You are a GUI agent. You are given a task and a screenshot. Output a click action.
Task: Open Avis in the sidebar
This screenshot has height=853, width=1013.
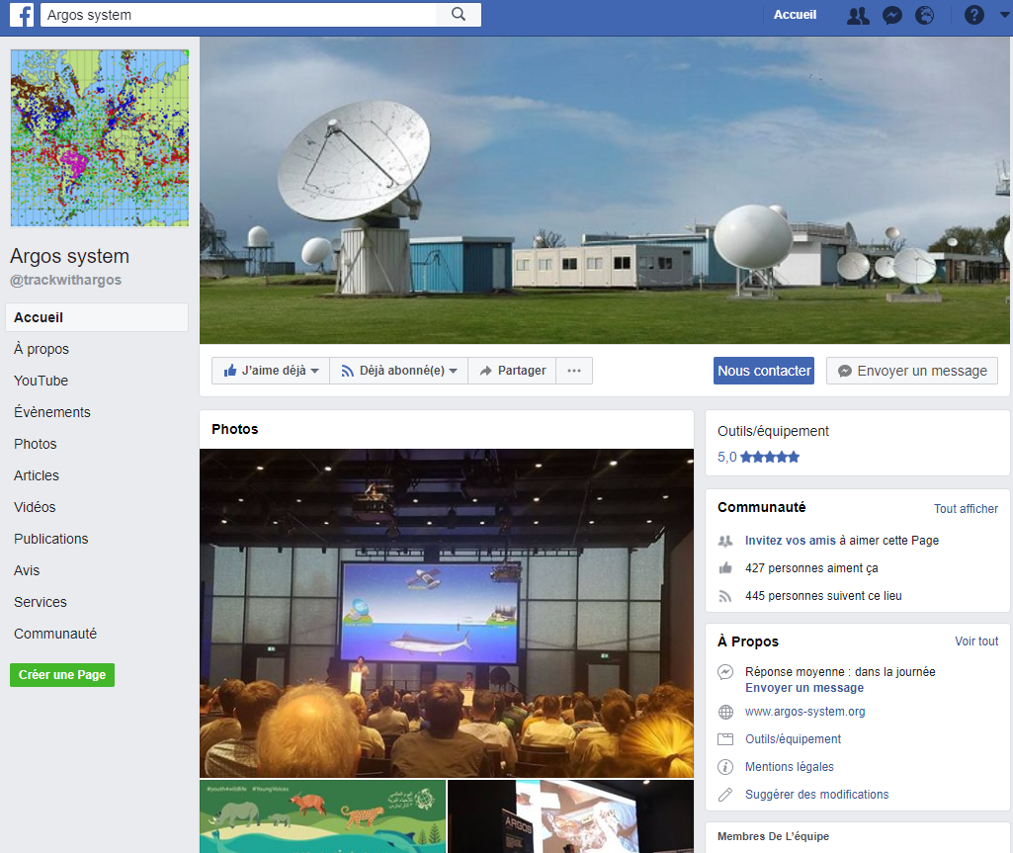(27, 570)
